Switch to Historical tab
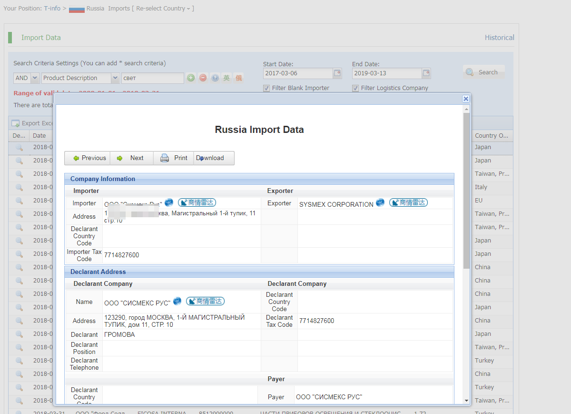This screenshot has height=414, width=571. (x=499, y=38)
